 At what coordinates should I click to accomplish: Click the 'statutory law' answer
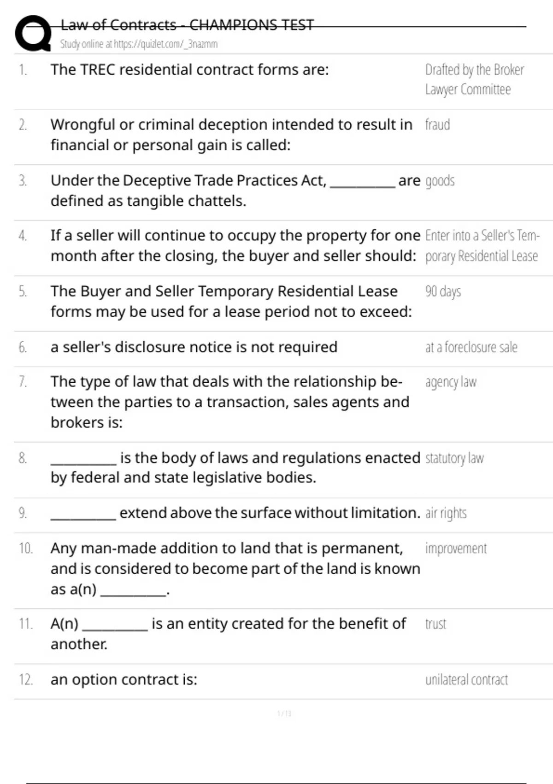tap(454, 458)
